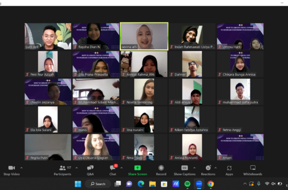Viewport: 288px width, 190px height.
Task: Open the Teams Chat taskbar icon
Action: tap(129, 184)
